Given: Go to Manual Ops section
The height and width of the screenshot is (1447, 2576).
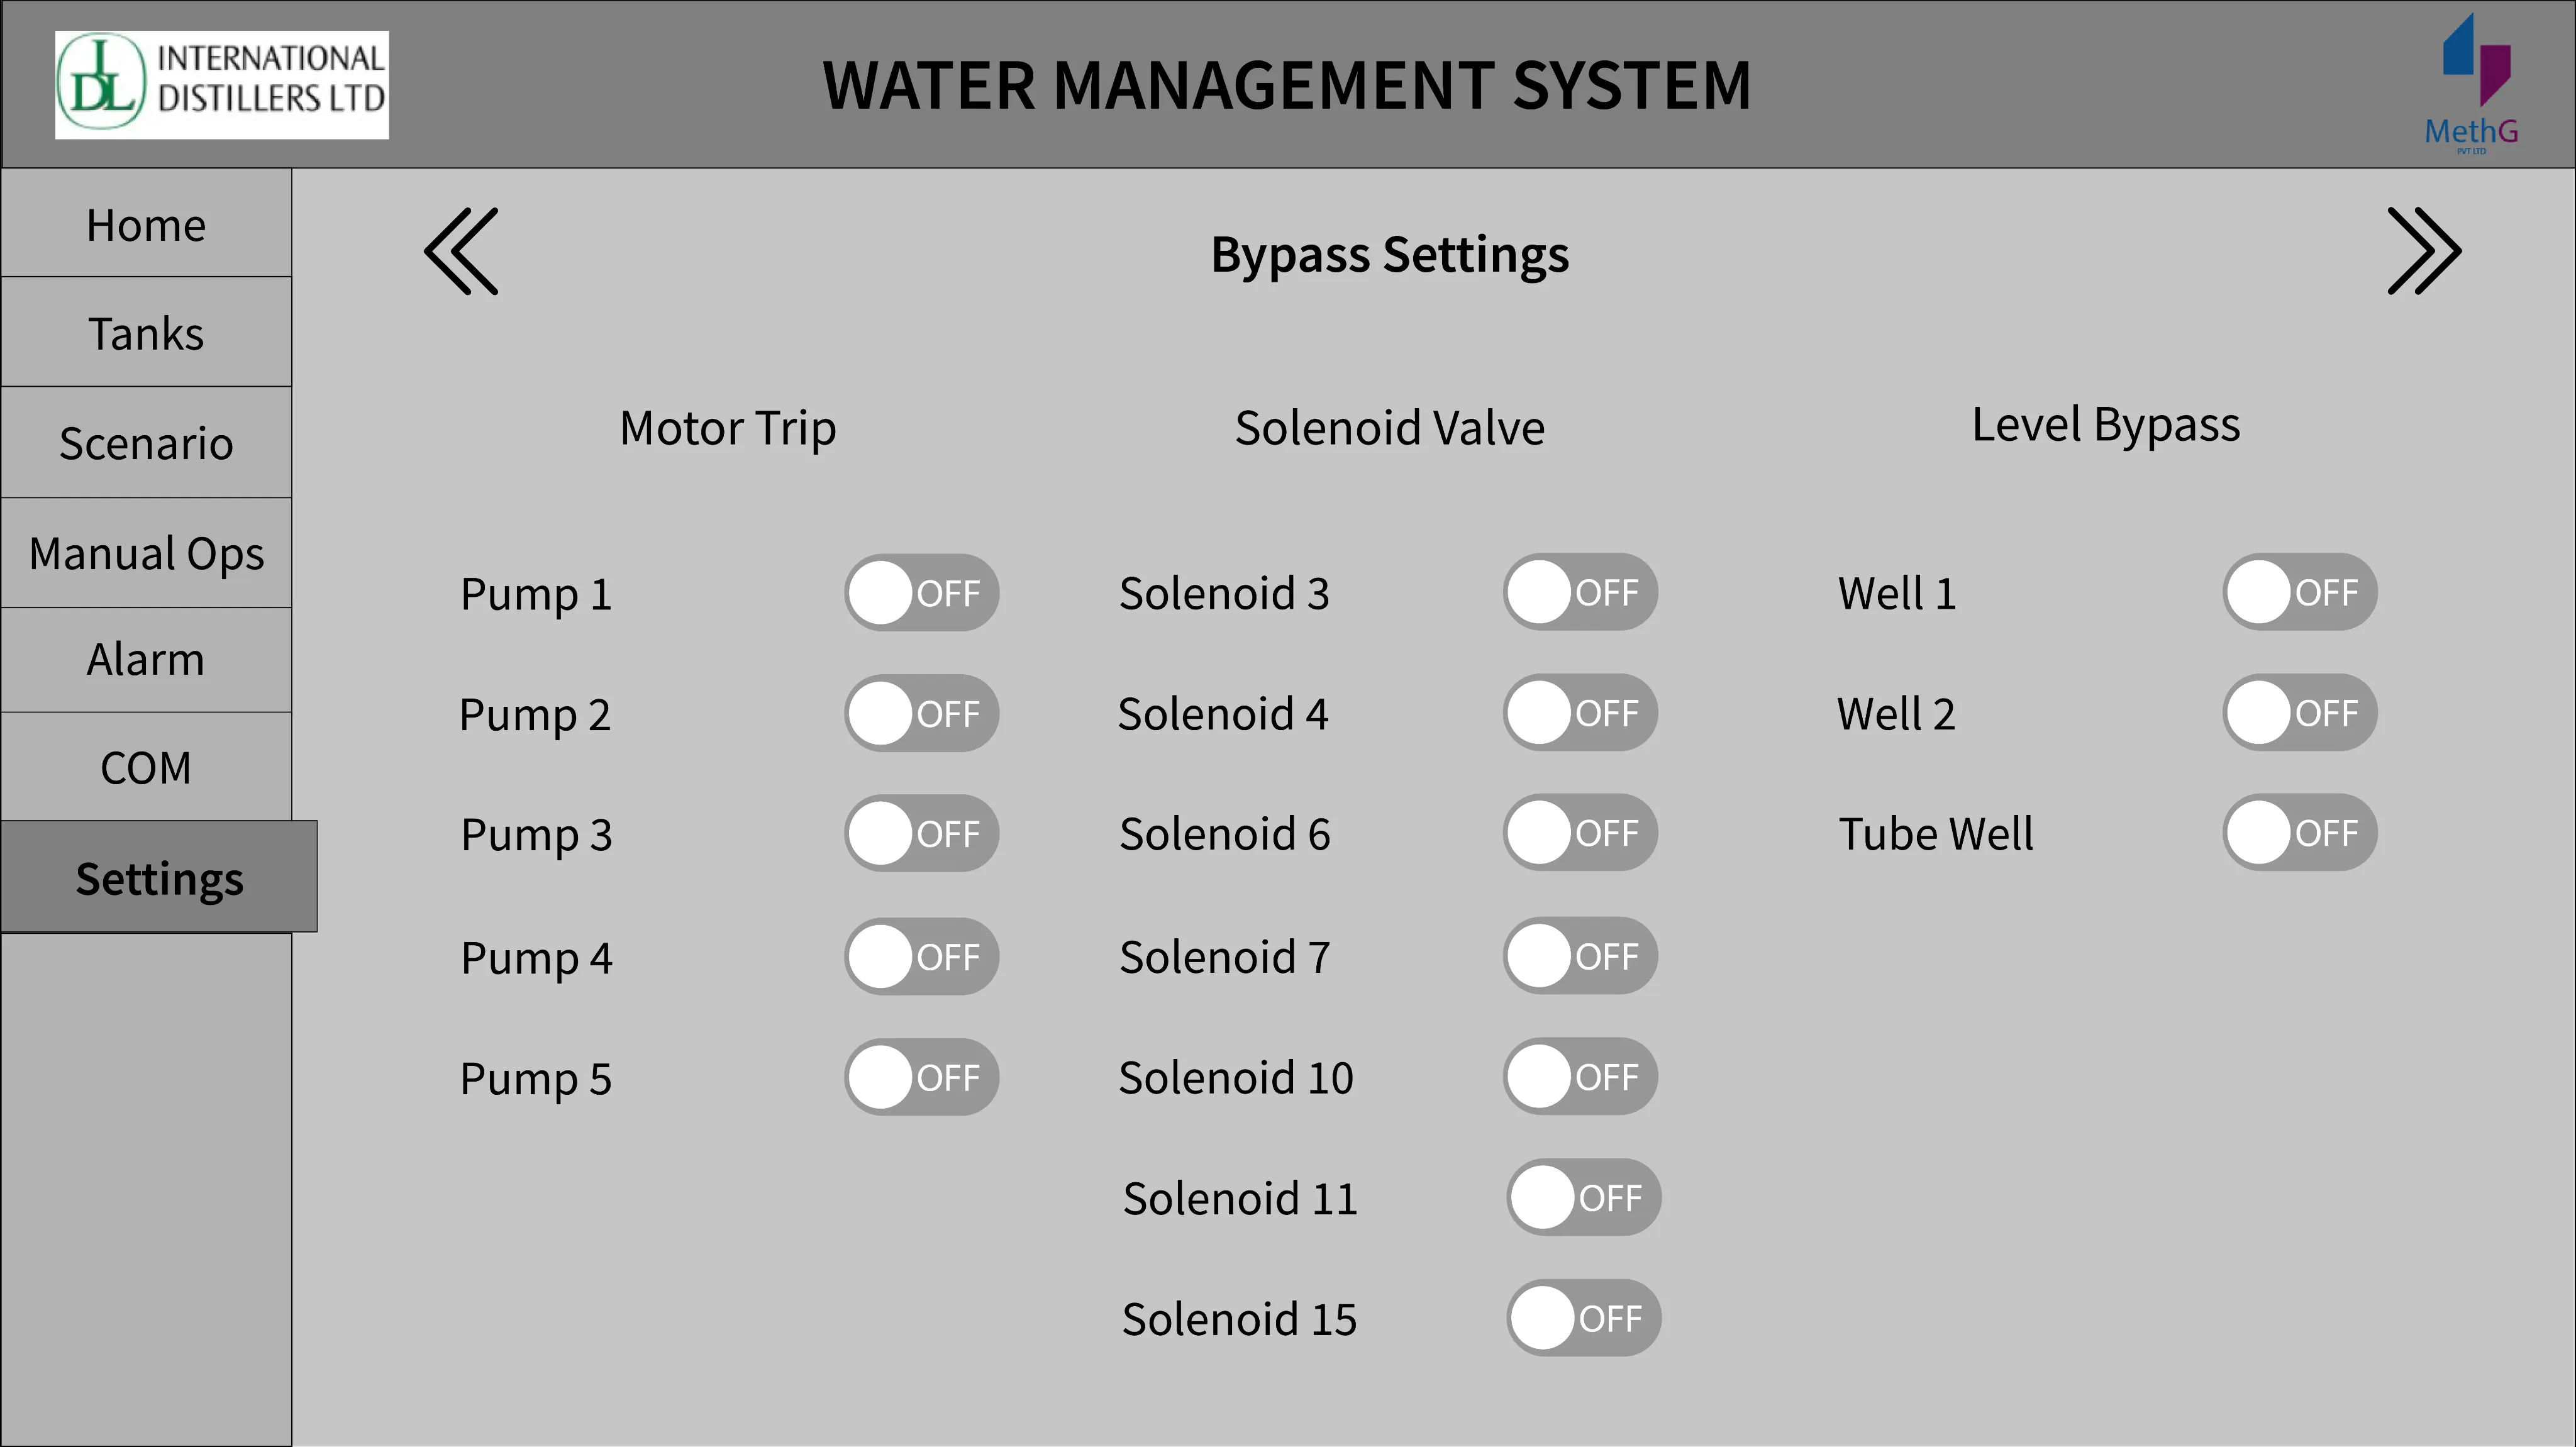Looking at the screenshot, I should click(x=146, y=553).
